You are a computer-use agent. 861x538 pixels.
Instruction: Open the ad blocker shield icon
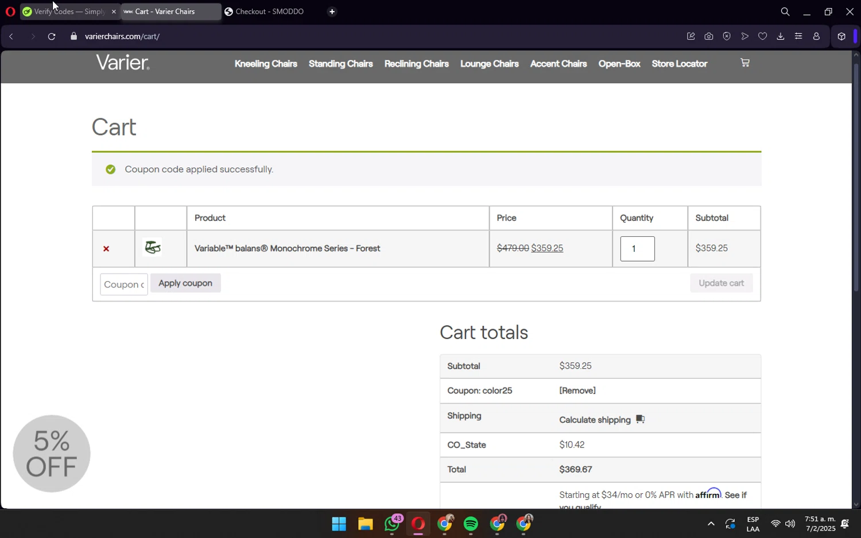pyautogui.click(x=727, y=36)
